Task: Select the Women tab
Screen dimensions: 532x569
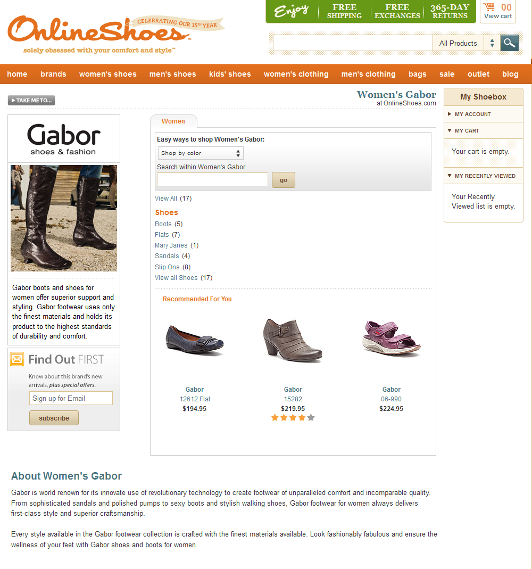Action: click(173, 121)
